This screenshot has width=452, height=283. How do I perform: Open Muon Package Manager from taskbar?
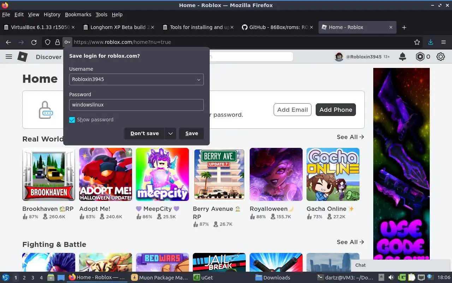160,278
